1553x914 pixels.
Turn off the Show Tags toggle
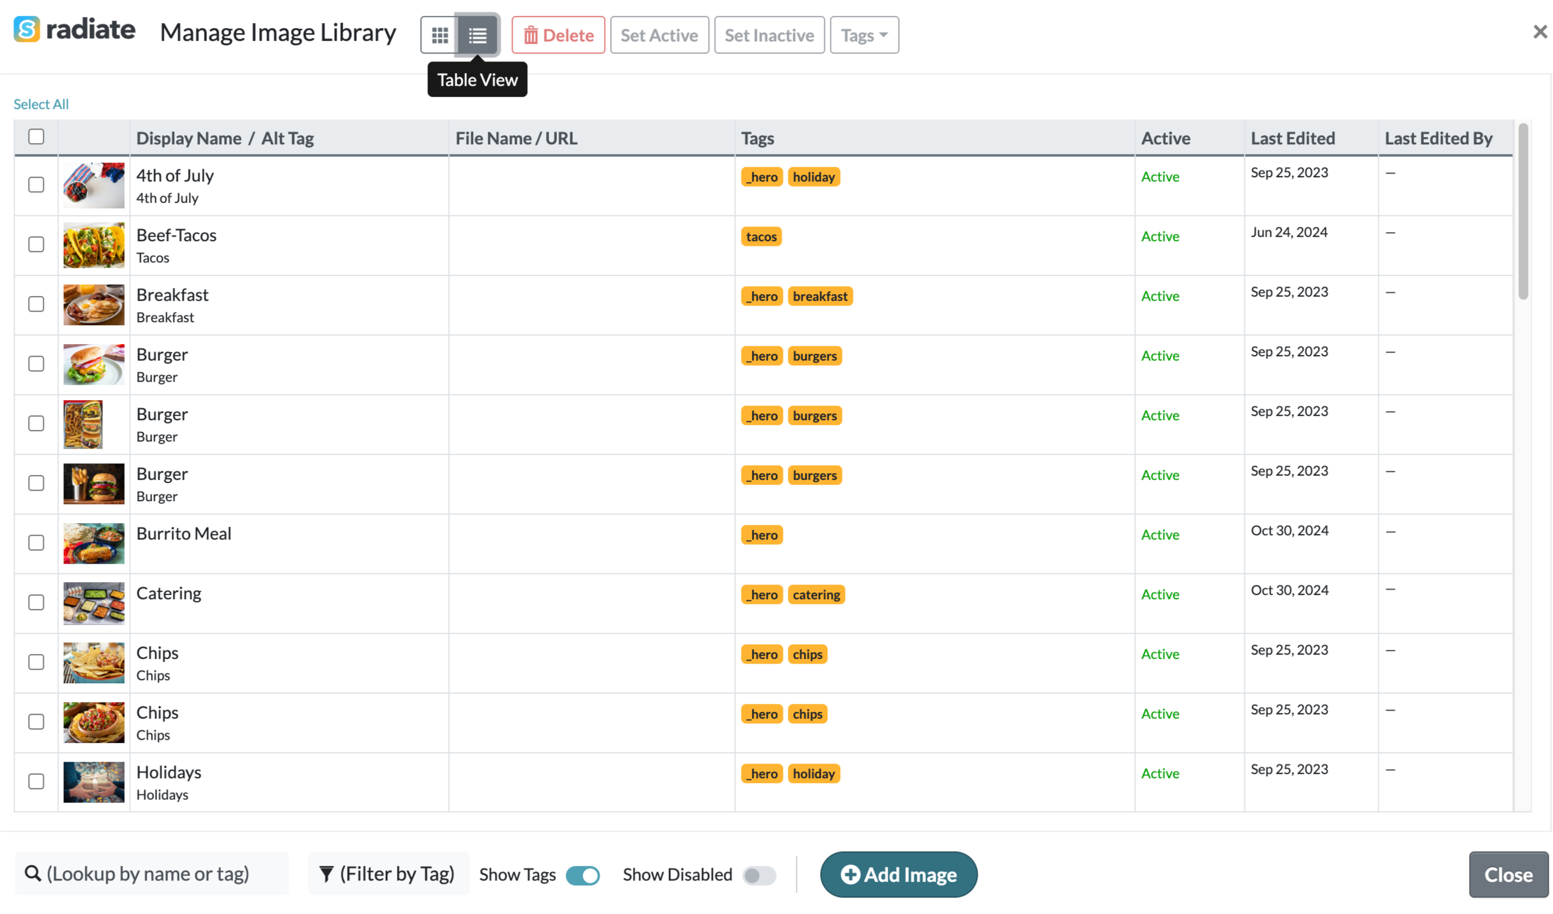(583, 875)
